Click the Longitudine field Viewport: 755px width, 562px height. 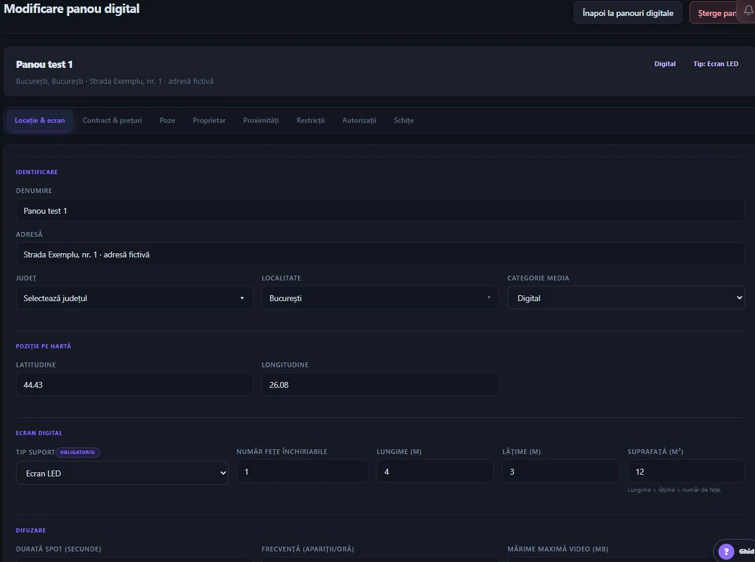pyautogui.click(x=380, y=384)
